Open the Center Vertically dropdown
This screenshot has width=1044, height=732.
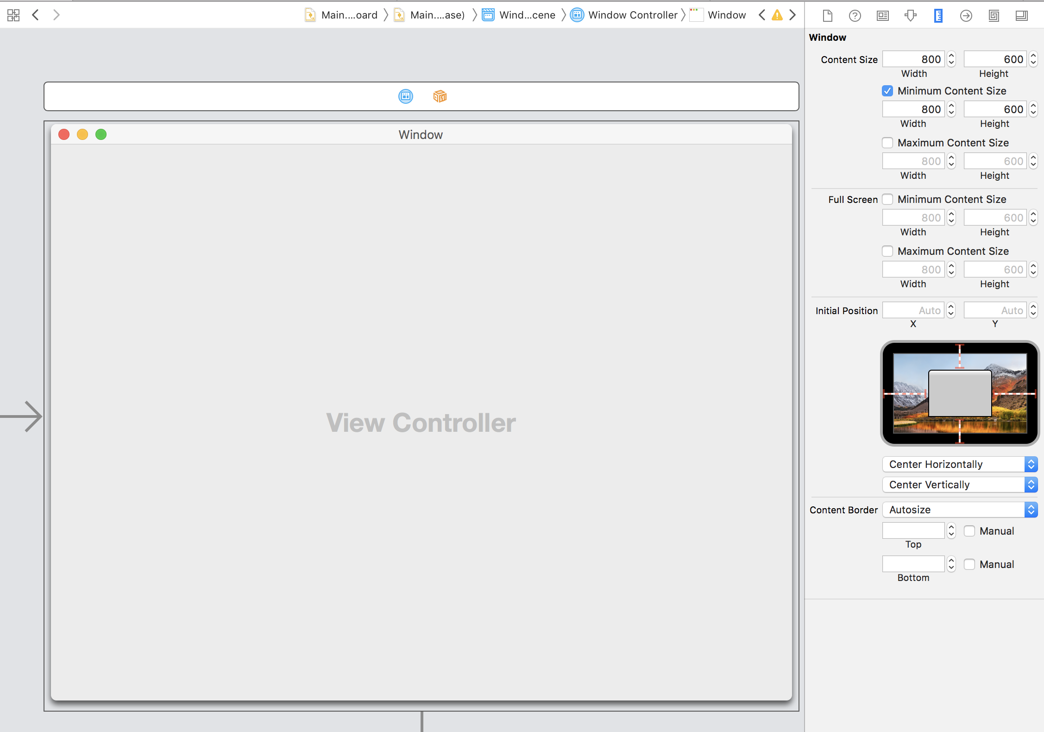(x=959, y=485)
